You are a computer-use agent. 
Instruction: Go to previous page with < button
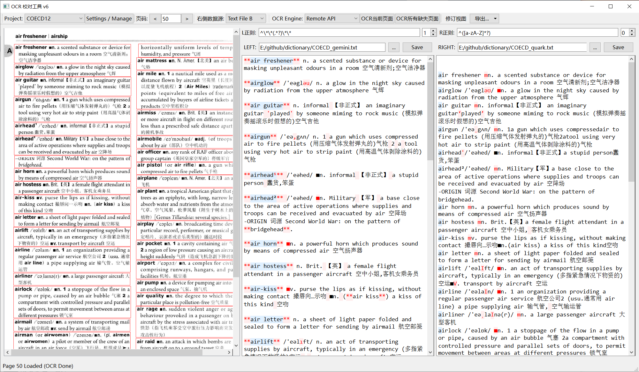[x=155, y=19]
